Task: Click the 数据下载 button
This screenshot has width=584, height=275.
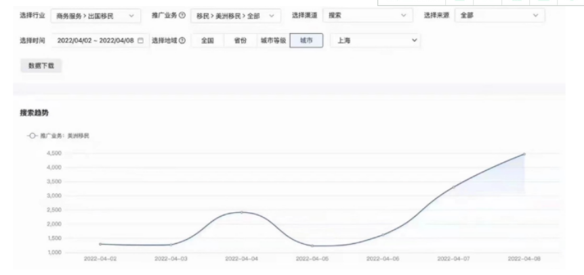Action: [41, 66]
